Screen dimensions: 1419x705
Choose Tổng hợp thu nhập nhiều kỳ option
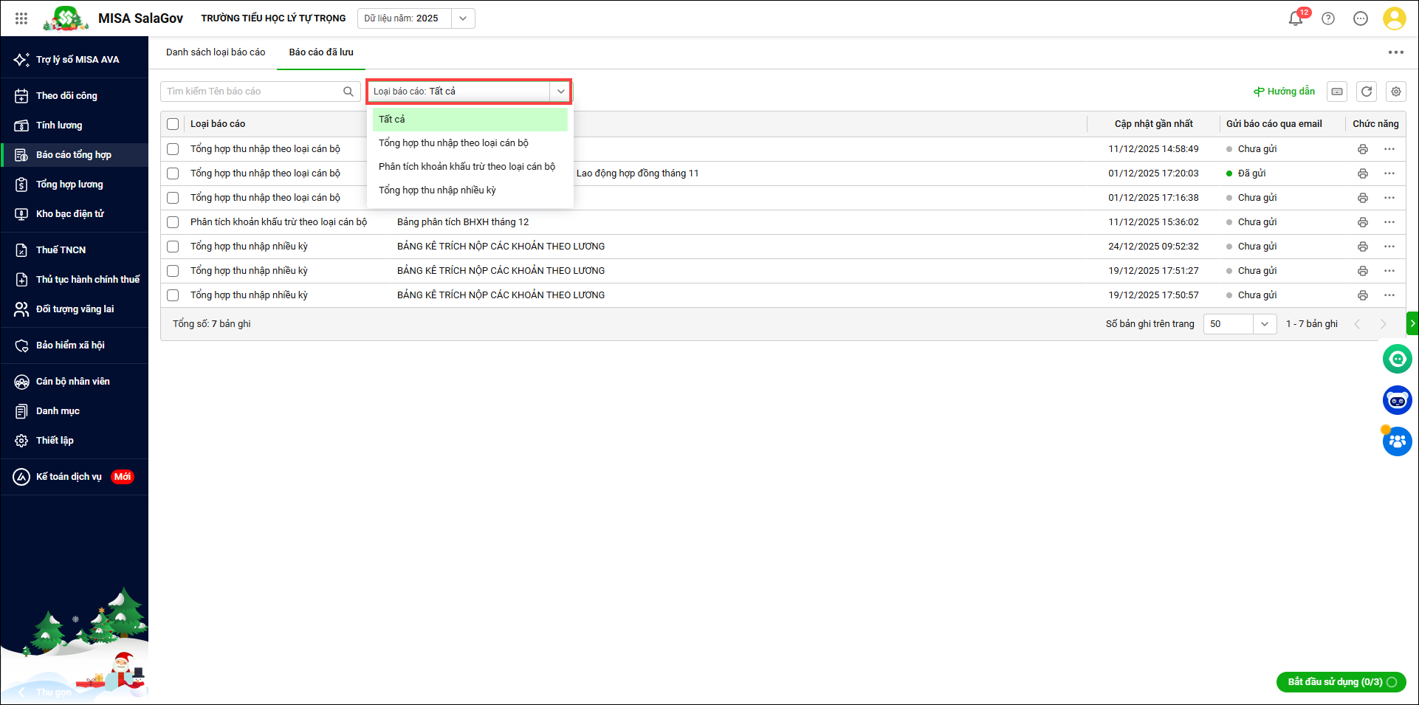(437, 190)
